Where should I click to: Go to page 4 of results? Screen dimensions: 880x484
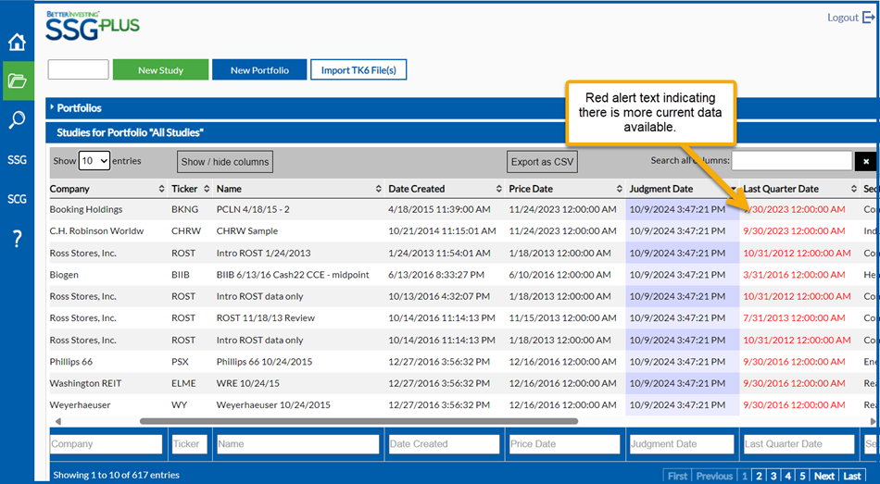[x=788, y=476]
